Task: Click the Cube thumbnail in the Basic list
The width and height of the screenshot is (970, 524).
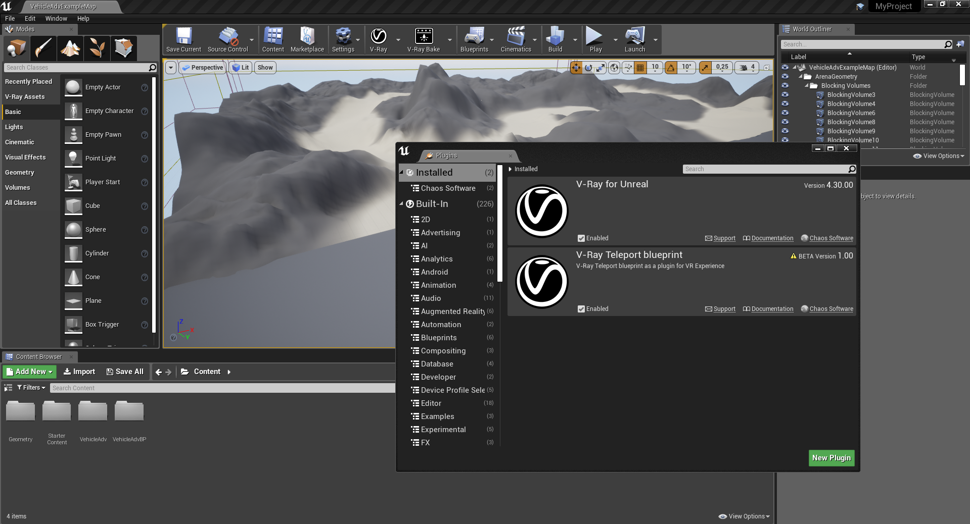Action: 74,206
